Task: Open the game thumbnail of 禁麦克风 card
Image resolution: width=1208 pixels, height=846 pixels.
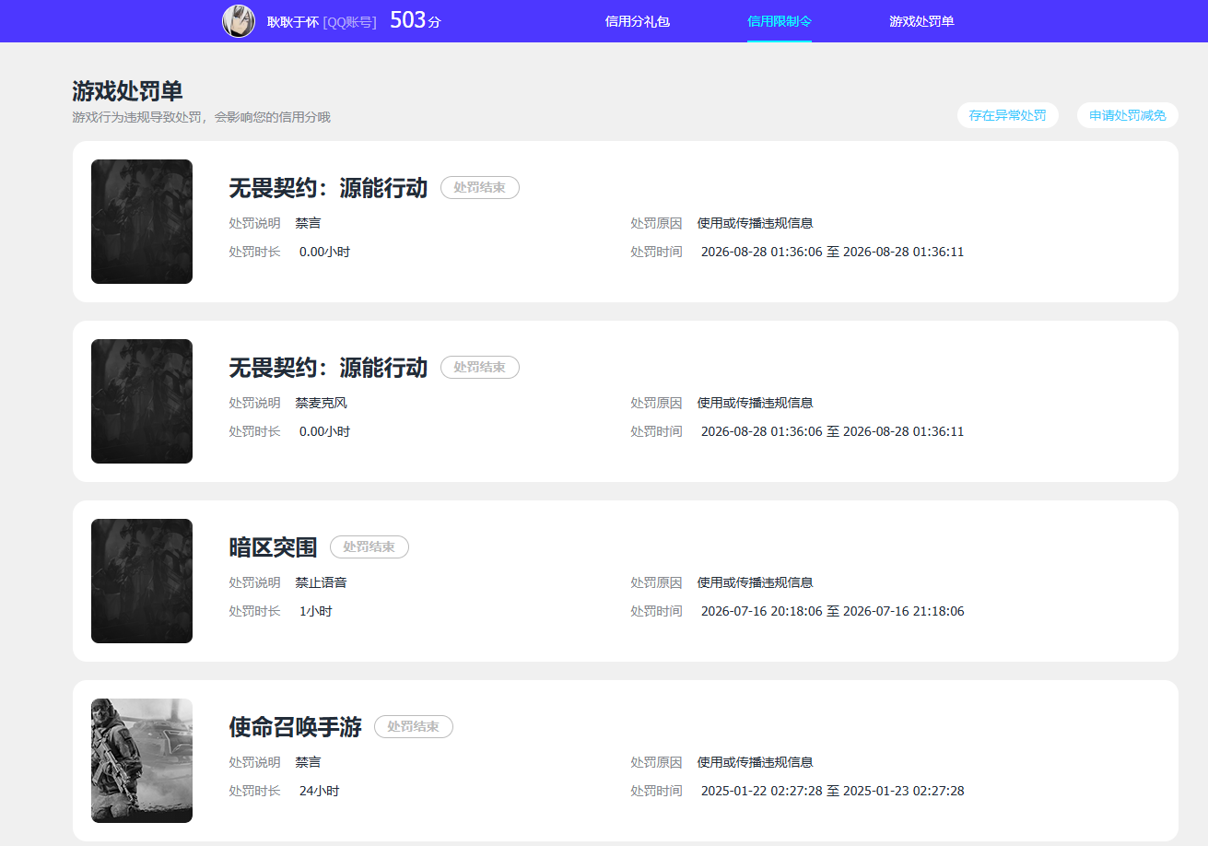Action: click(142, 401)
